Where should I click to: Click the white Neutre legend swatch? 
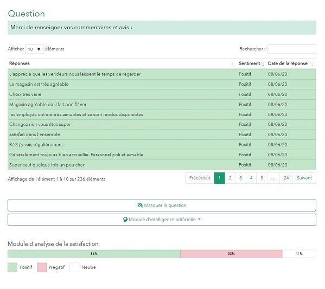click(x=74, y=267)
